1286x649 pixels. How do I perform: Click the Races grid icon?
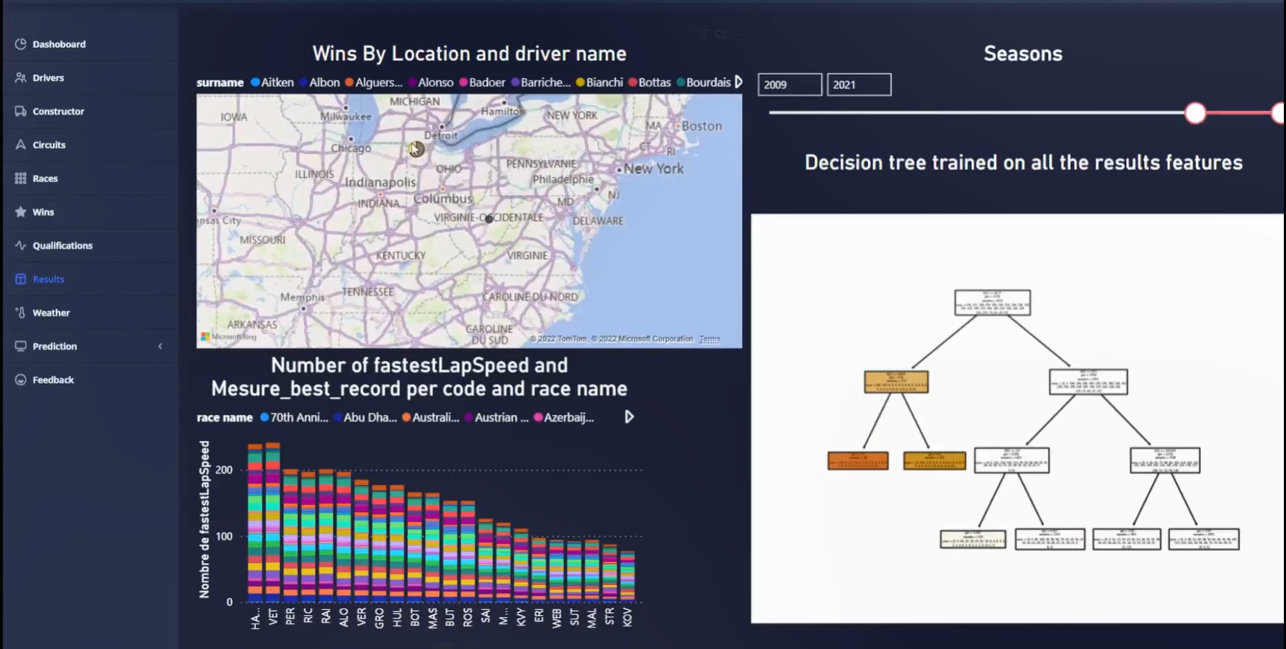point(20,178)
